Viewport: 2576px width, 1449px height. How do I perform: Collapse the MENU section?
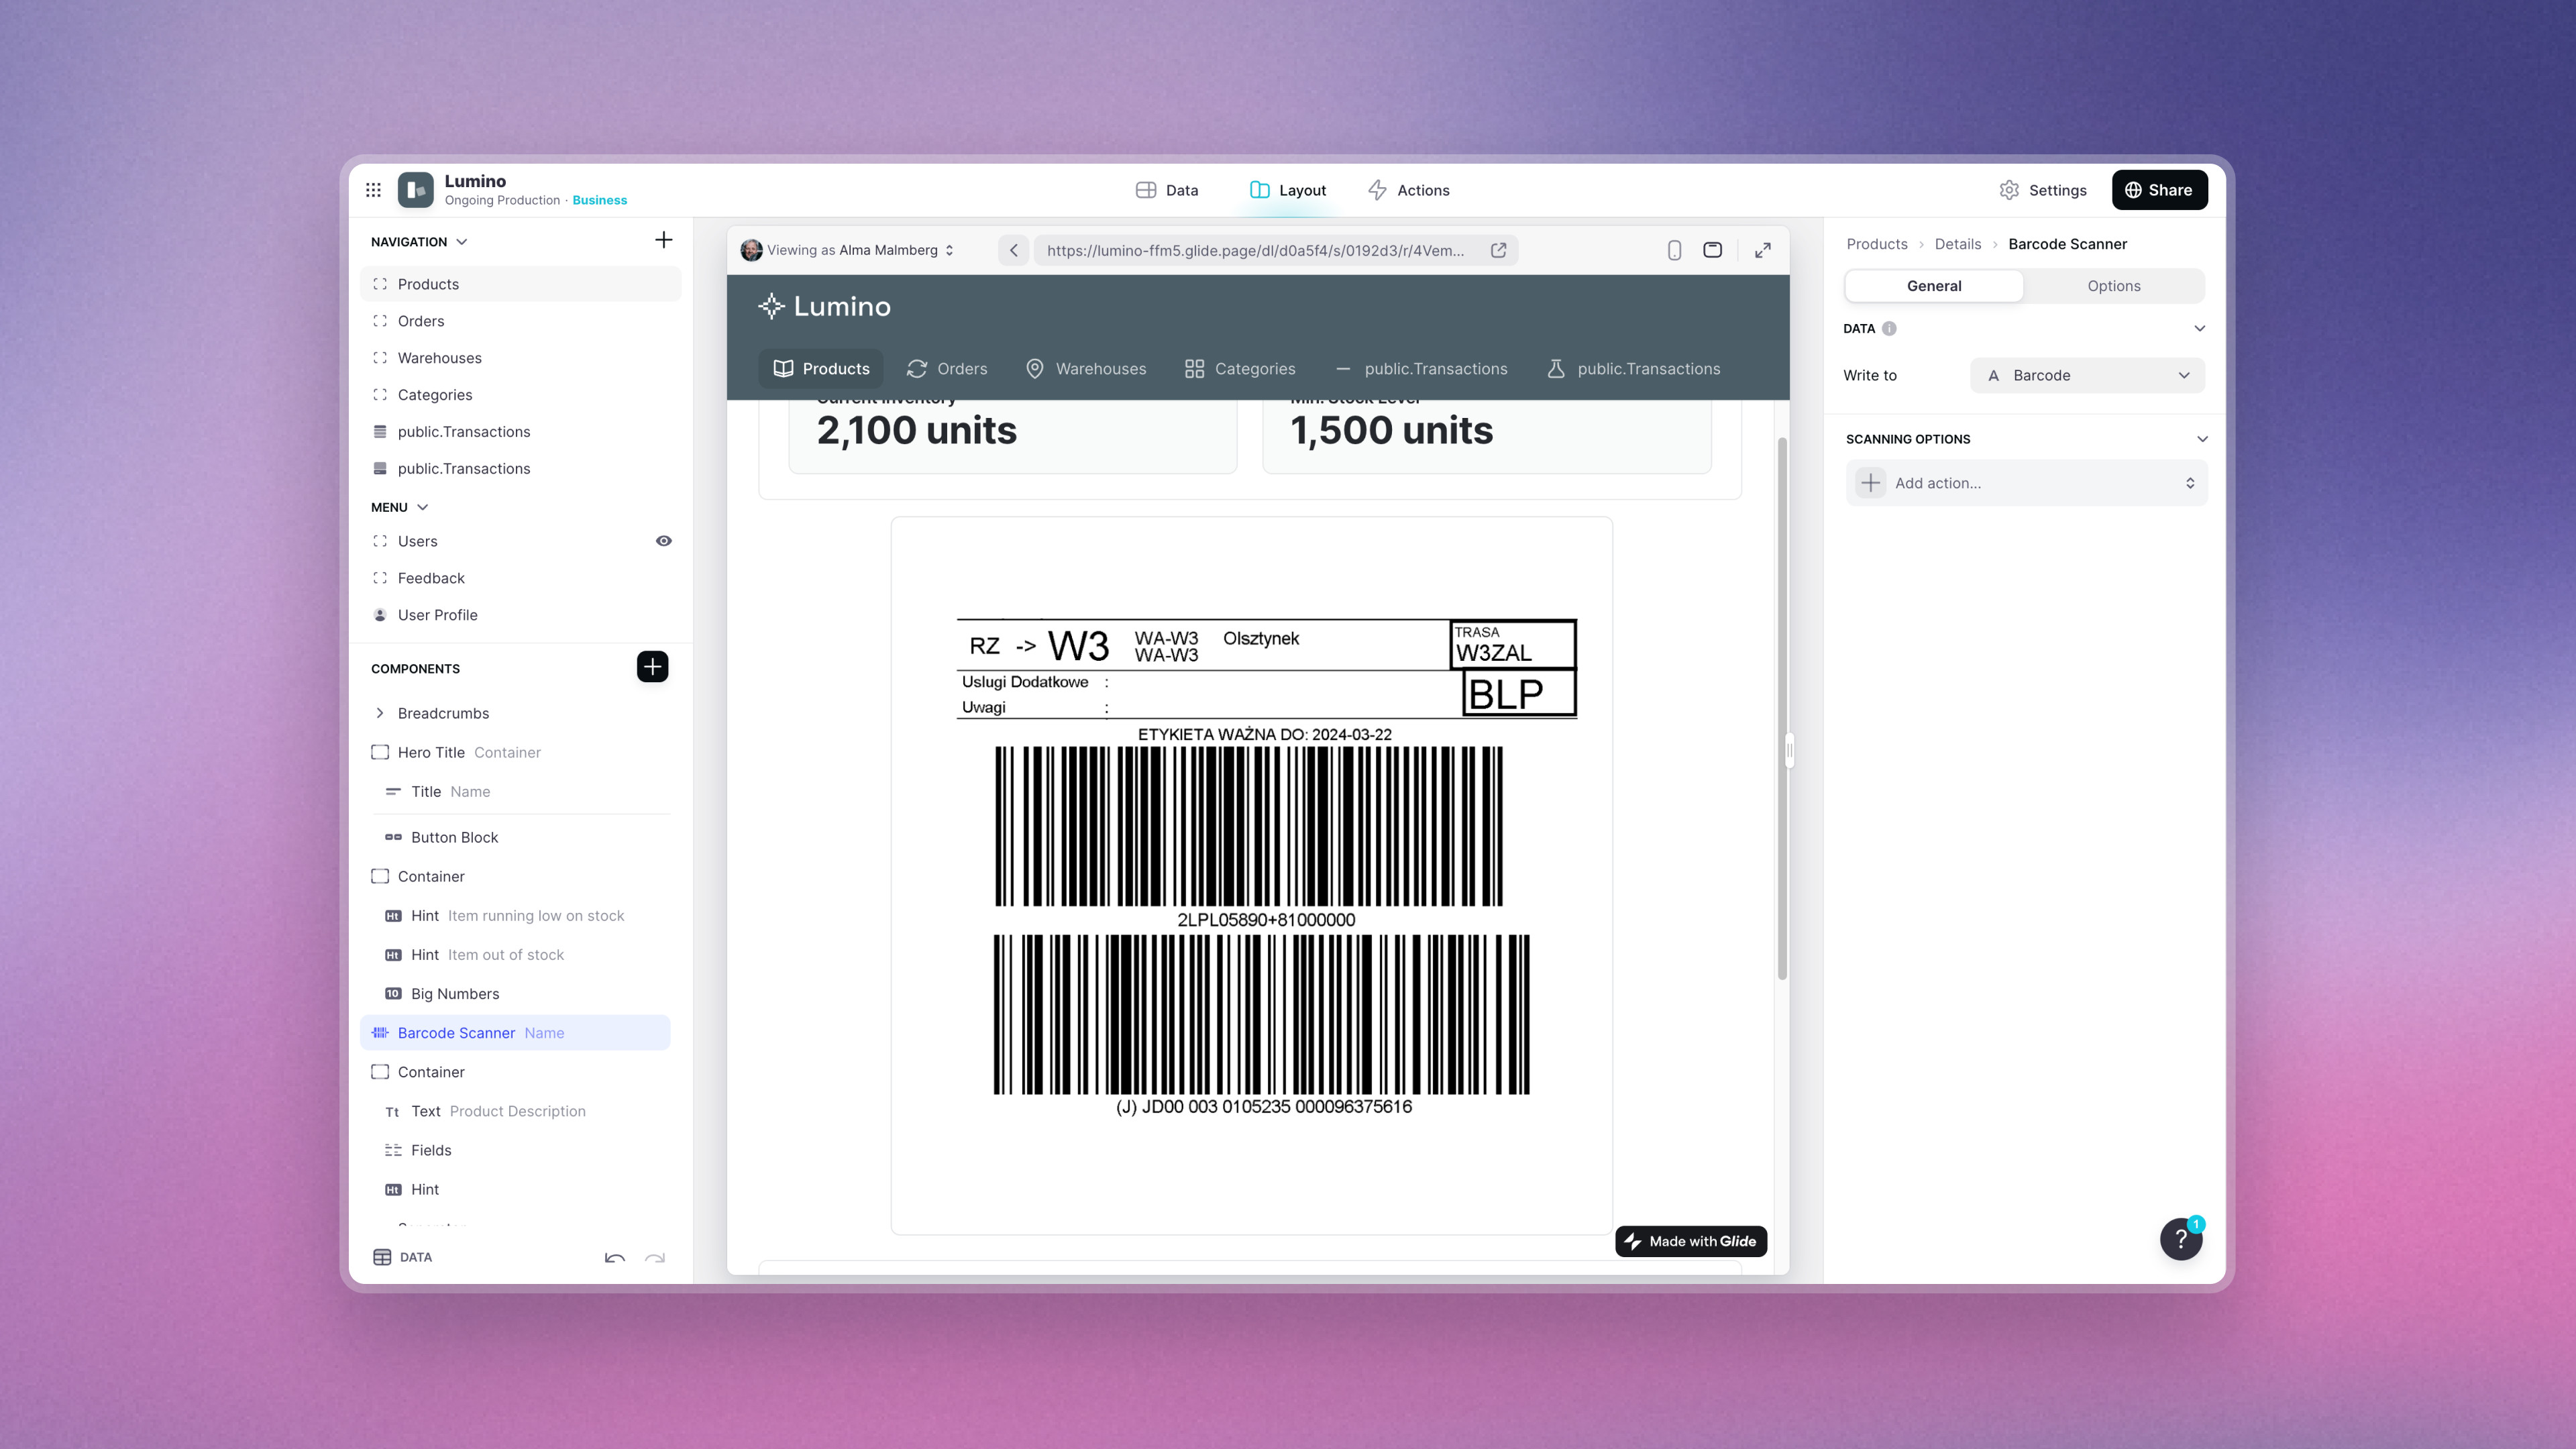pyautogui.click(x=422, y=507)
